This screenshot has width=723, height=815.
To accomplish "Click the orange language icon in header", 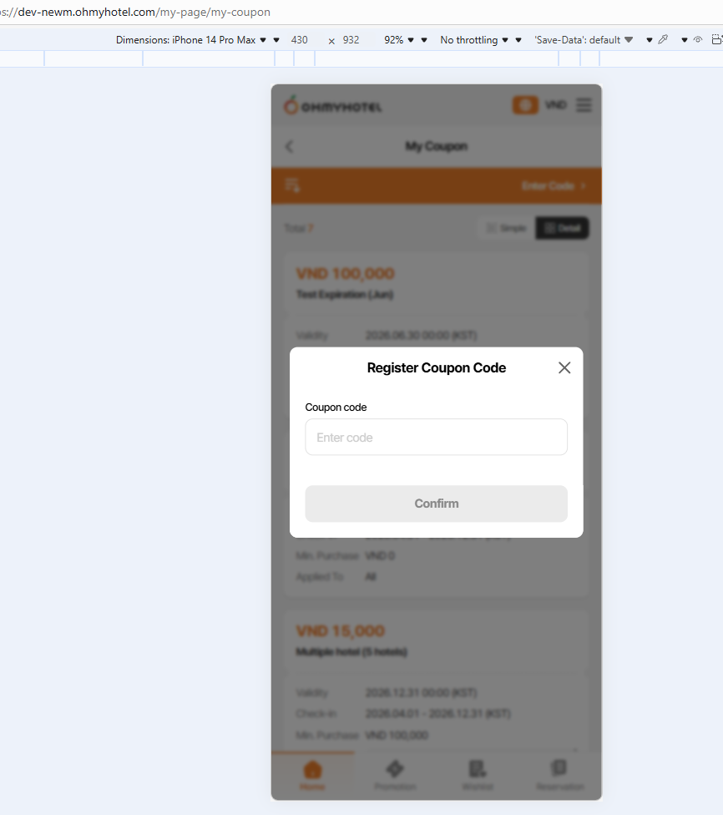I will (525, 105).
